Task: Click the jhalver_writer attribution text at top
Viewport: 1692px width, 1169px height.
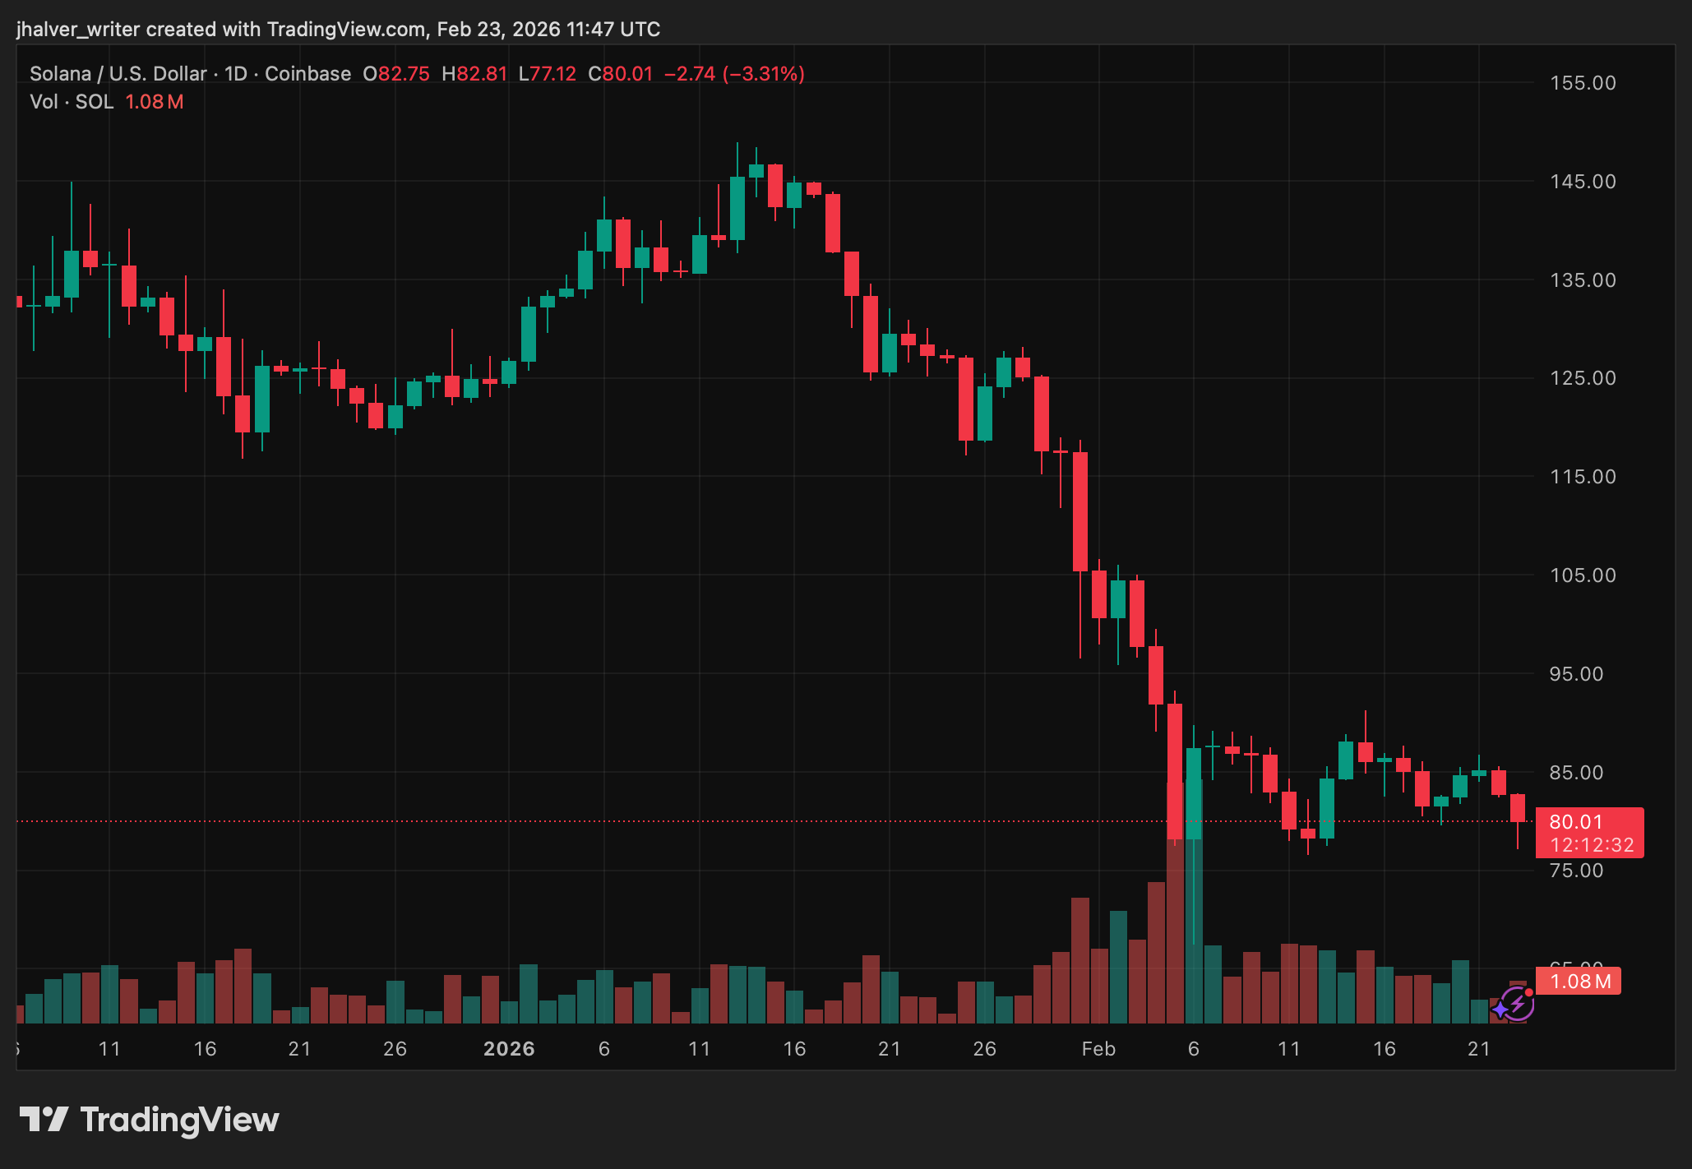Action: point(78,30)
